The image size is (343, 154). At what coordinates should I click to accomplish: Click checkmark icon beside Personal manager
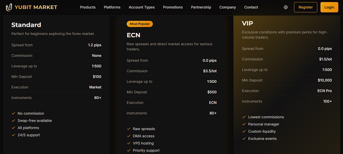[x=244, y=124]
